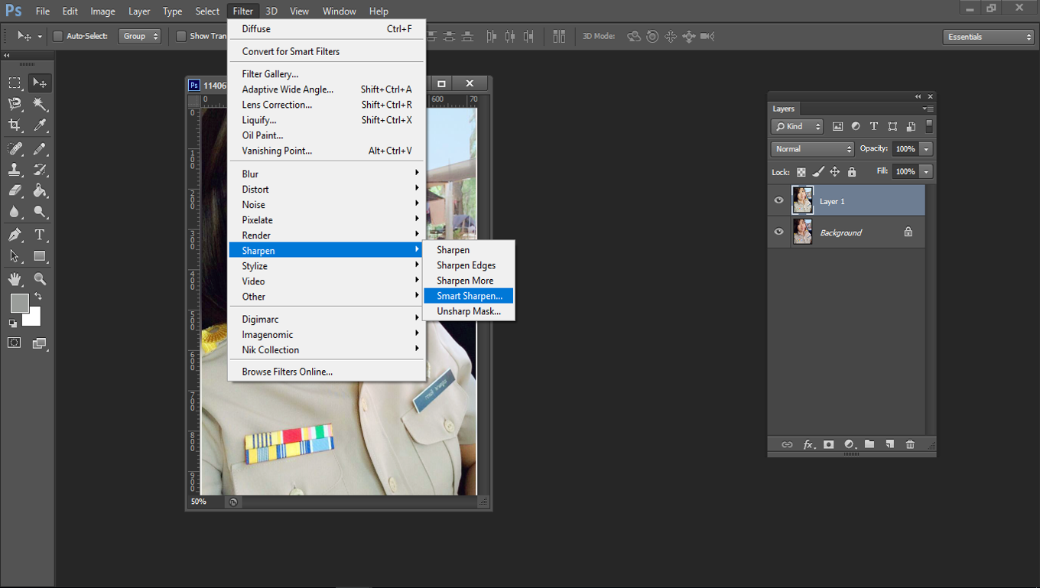Open the Opacity slider arrow
Image resolution: width=1040 pixels, height=588 pixels.
pyautogui.click(x=926, y=149)
